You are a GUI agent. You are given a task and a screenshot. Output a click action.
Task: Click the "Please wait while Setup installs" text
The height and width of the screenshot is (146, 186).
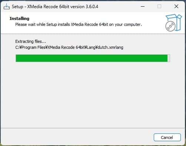point(43,24)
